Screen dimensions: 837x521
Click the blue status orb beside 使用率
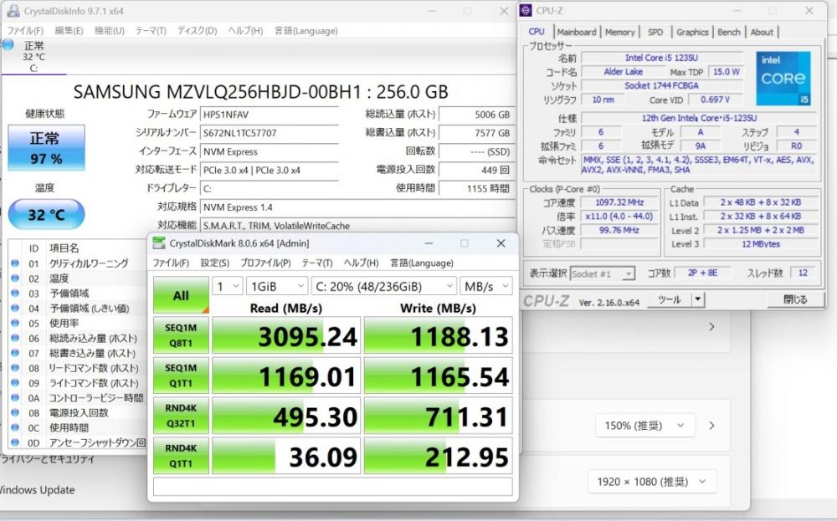pos(15,324)
